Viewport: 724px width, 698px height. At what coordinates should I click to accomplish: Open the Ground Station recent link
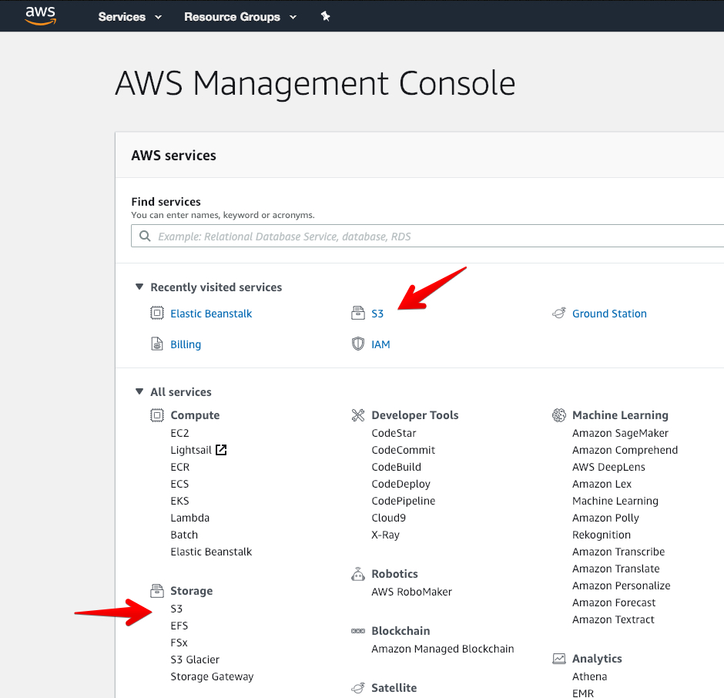pos(609,314)
